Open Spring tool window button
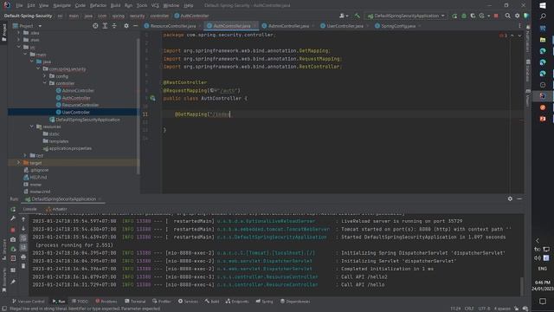The width and height of the screenshot is (554, 312). 265,302
